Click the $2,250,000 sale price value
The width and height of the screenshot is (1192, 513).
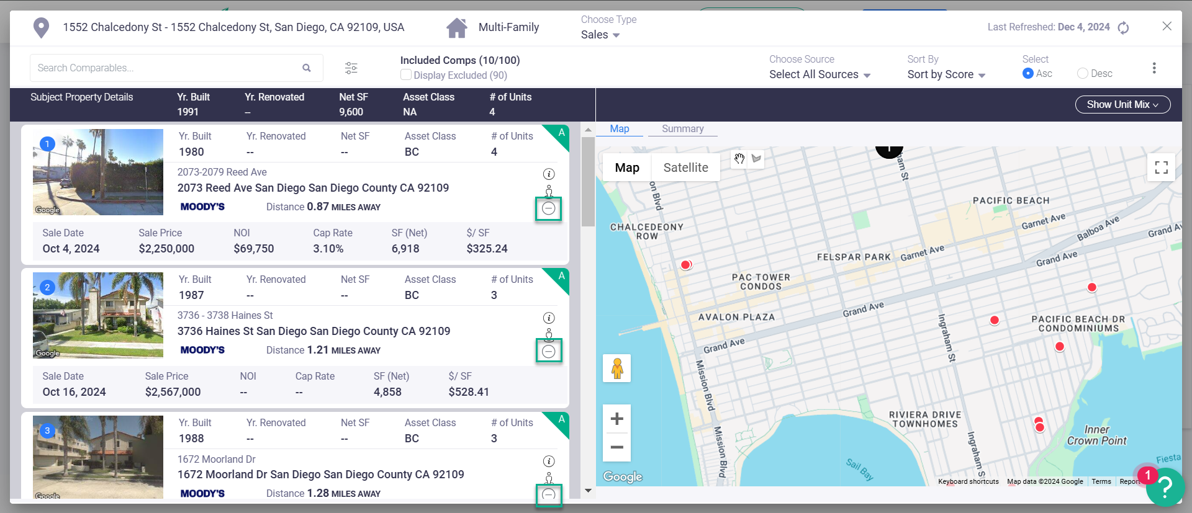166,249
